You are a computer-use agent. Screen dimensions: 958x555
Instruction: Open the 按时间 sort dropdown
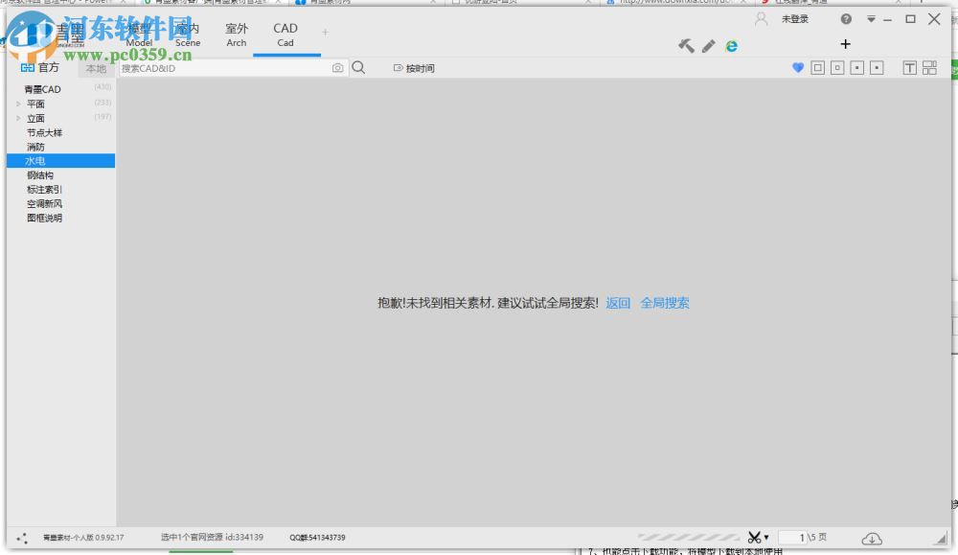414,68
